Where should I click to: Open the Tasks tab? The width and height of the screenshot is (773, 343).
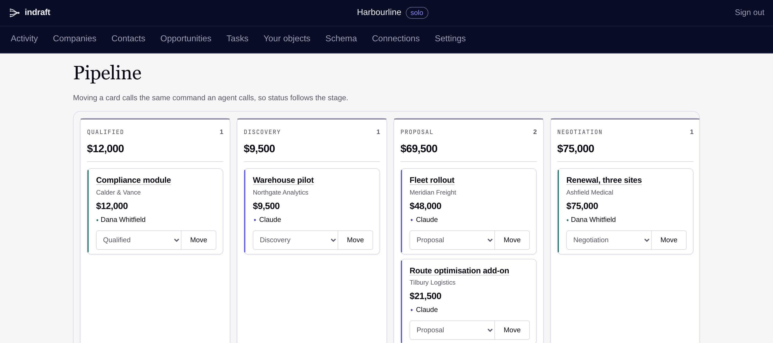[237, 38]
